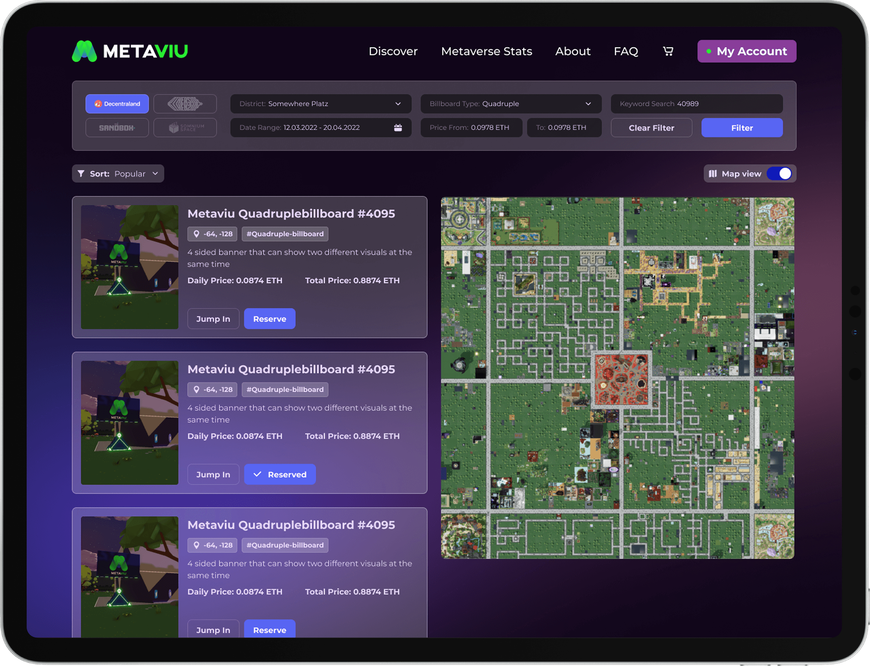The image size is (870, 666).
Task: Toggle the Decentraland platform filter
Action: point(117,104)
